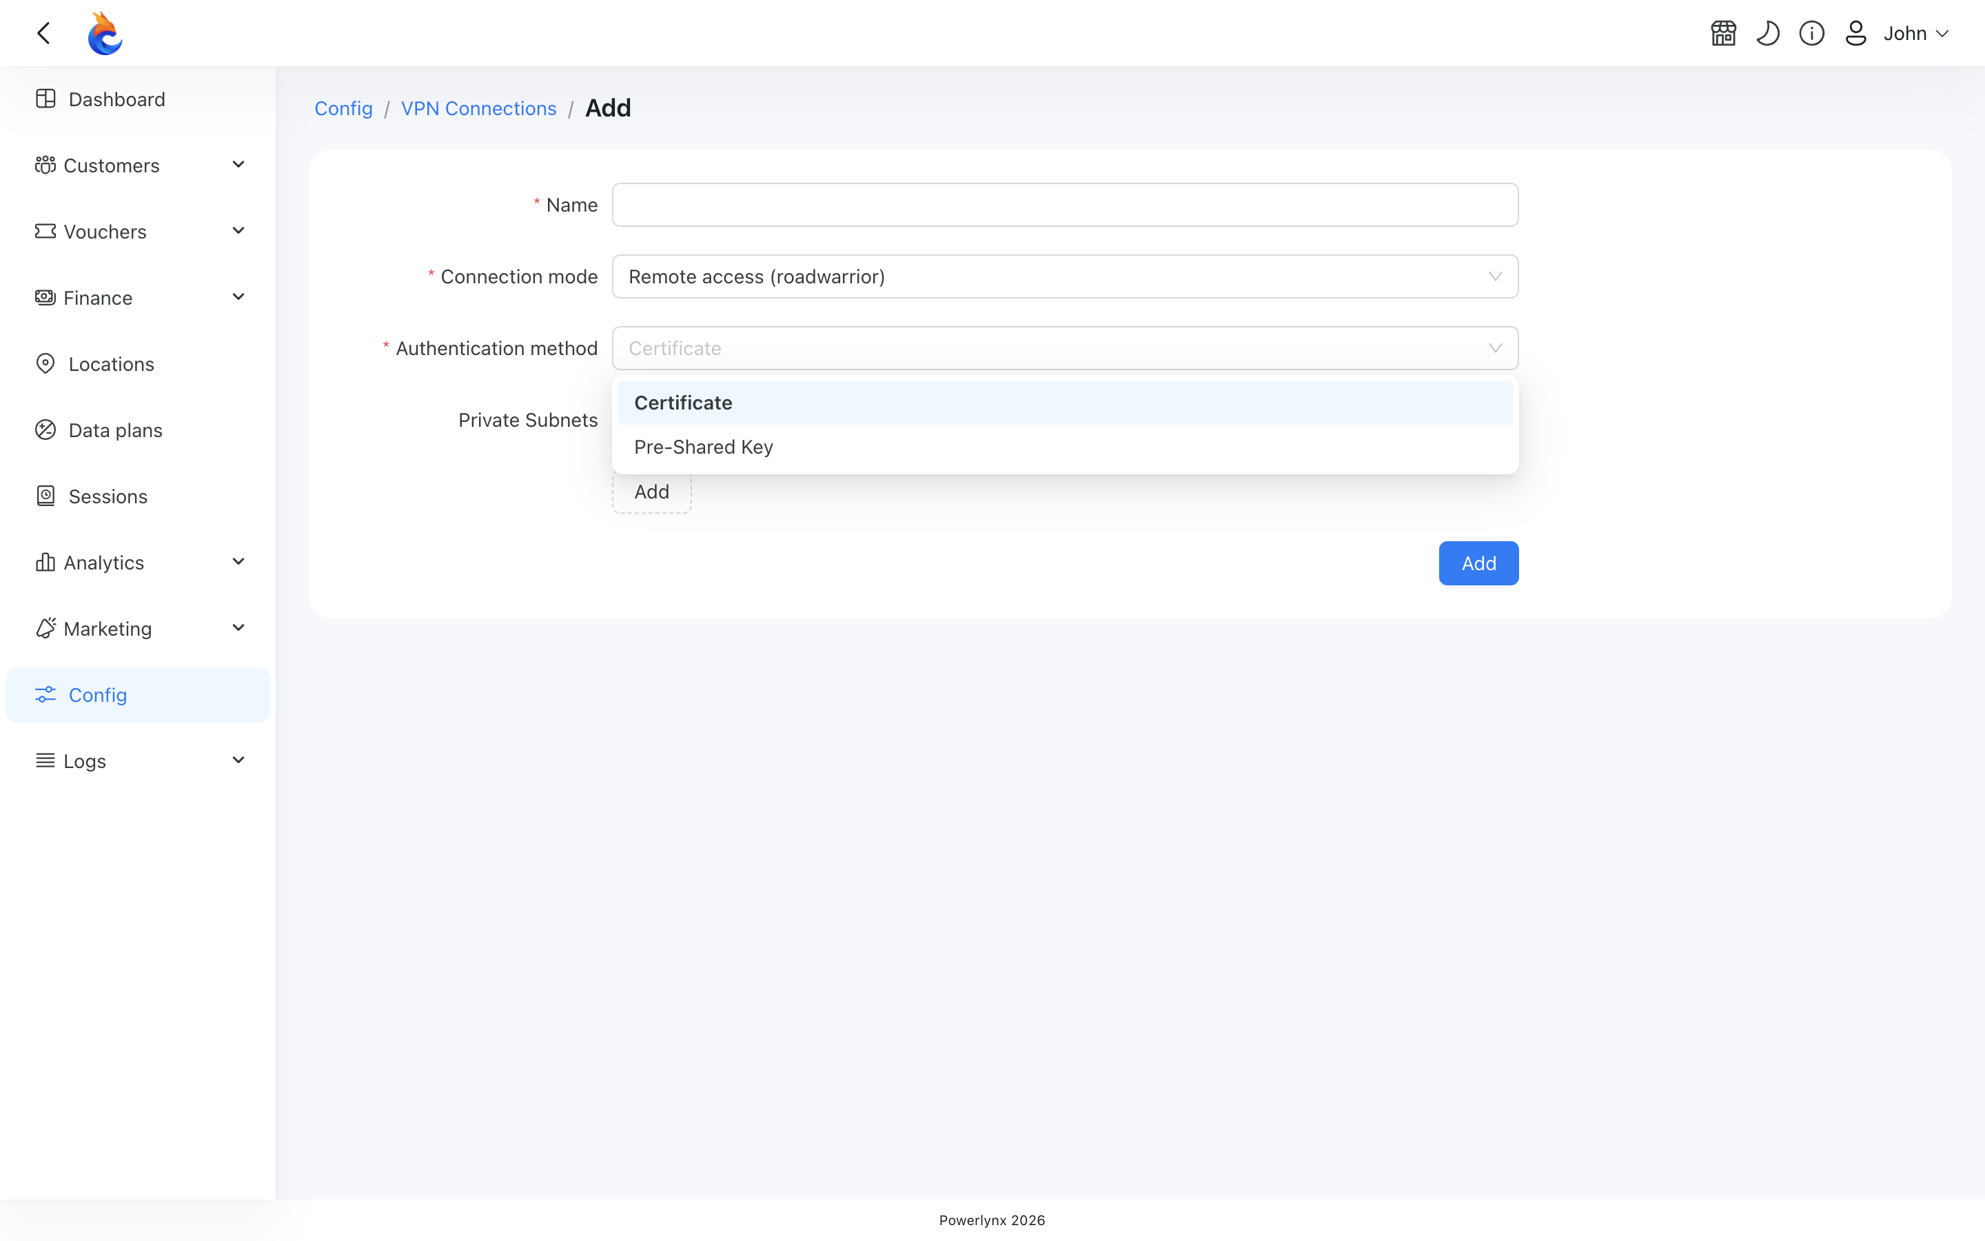Viewport: 1985px width, 1241px height.
Task: Collapse the Authentication method dropdown
Action: point(1065,348)
